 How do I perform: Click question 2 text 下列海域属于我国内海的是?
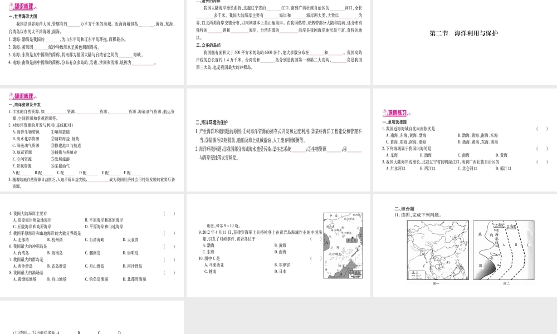point(407,149)
